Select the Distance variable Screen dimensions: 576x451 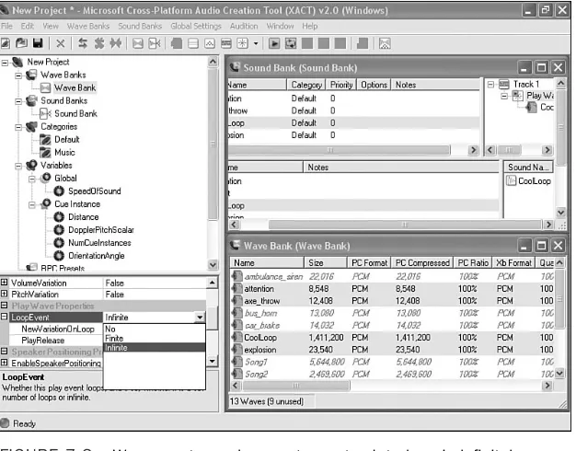coord(84,217)
